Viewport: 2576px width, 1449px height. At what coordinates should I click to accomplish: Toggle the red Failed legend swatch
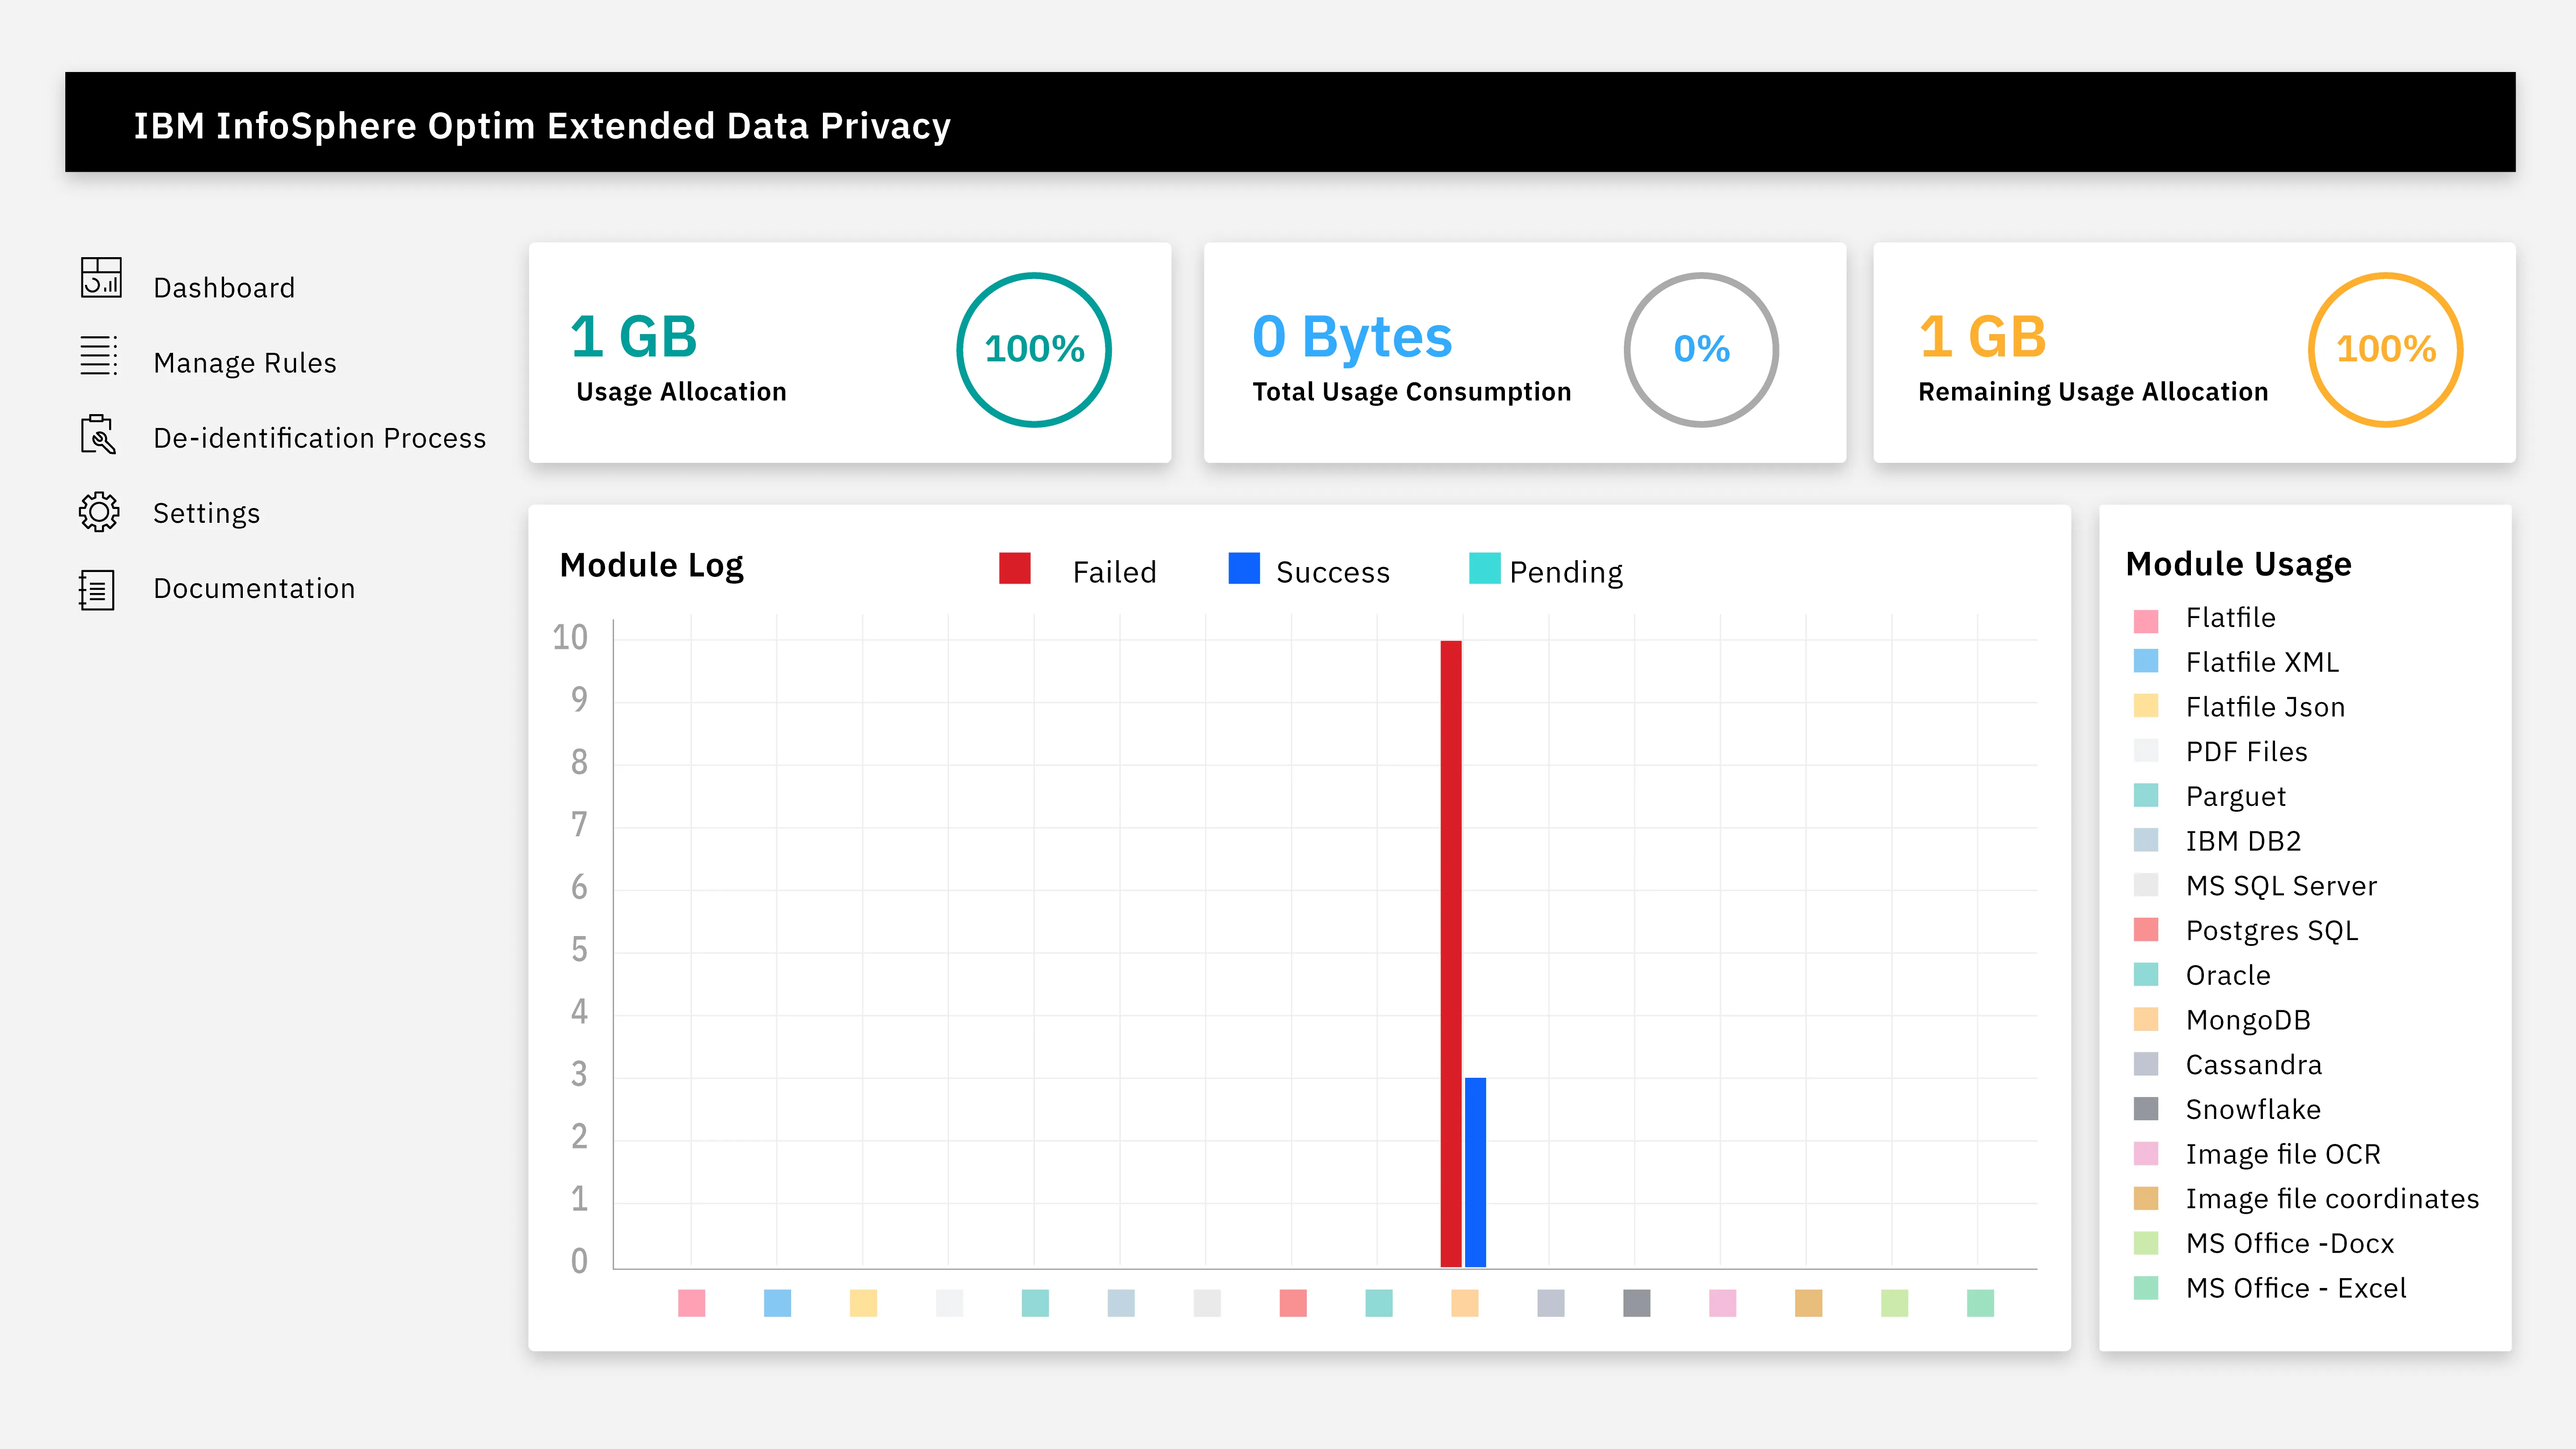(1015, 568)
